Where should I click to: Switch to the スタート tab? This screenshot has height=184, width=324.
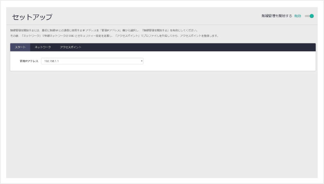[20, 47]
